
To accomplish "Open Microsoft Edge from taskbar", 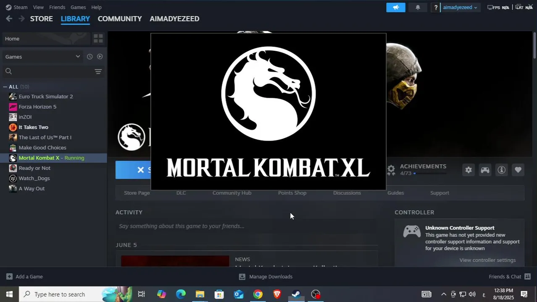I will tap(181, 294).
